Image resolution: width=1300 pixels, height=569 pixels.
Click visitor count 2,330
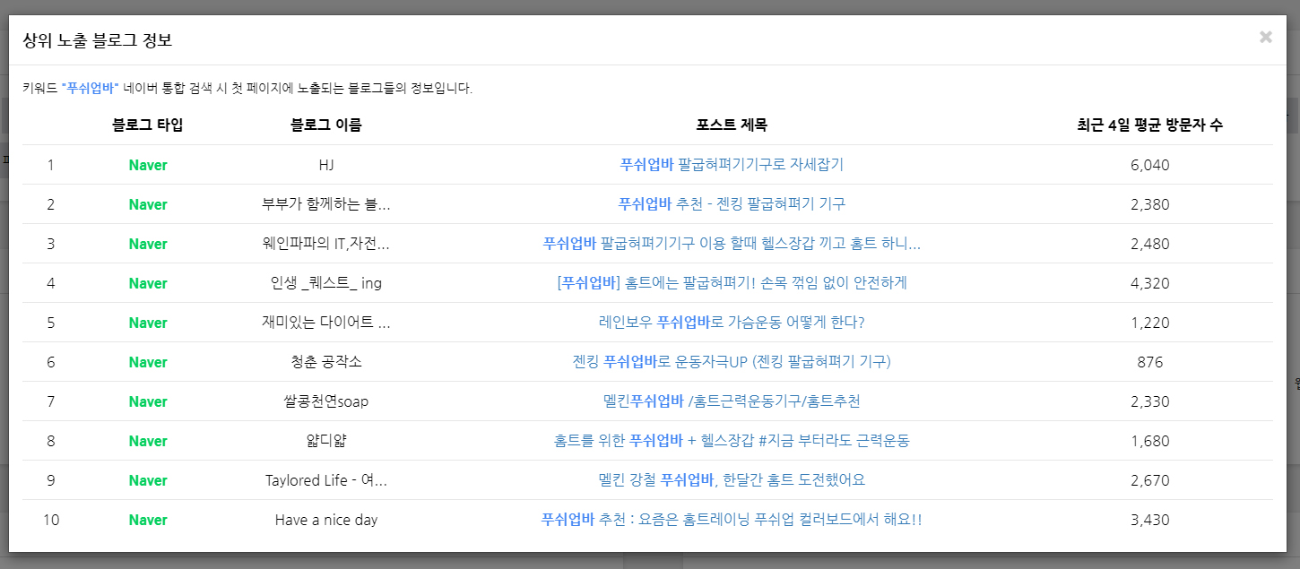[1150, 401]
